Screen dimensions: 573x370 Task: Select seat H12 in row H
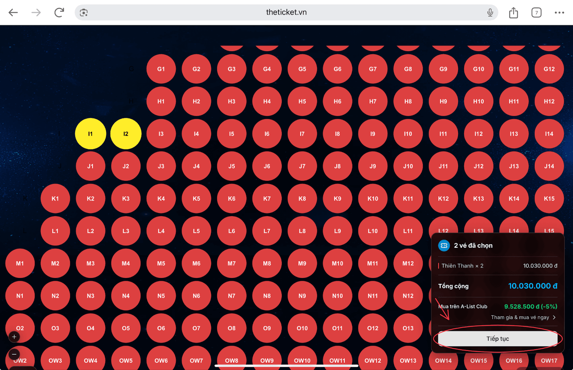tap(549, 101)
